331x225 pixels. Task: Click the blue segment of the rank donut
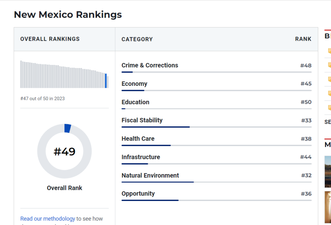coord(68,128)
